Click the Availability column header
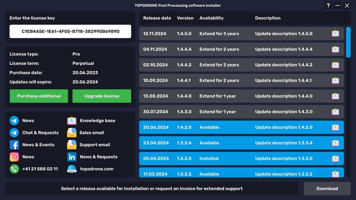Image resolution: width=356 pixels, height=200 pixels. pos(212,18)
